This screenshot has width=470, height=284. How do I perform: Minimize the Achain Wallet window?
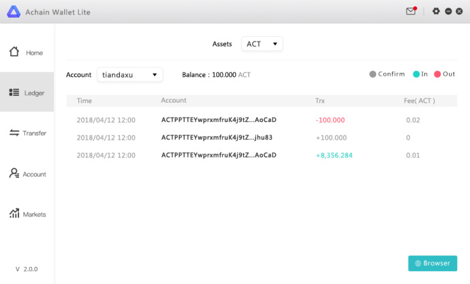pos(448,12)
